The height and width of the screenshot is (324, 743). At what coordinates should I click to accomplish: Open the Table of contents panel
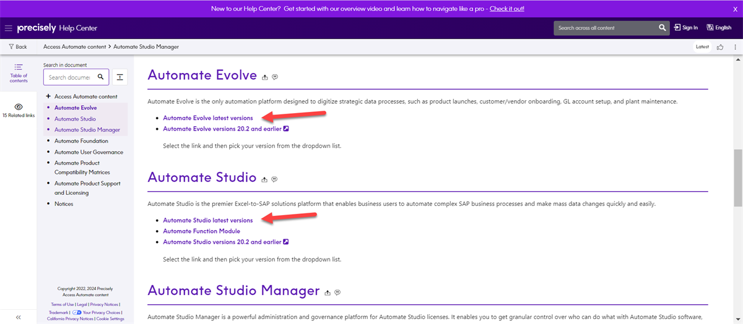tap(19, 74)
